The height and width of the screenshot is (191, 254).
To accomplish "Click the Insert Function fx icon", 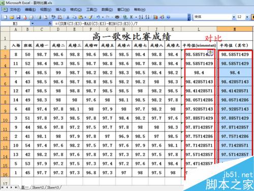I will click(x=50, y=23).
